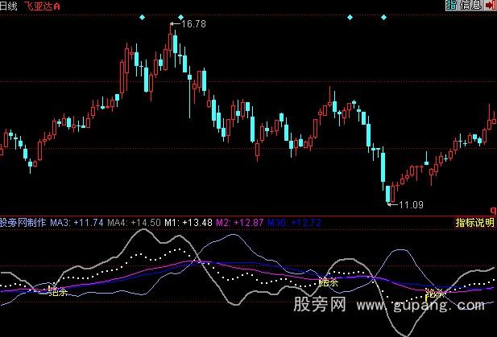This screenshot has width=497, height=337.
Task: Select the 日线 daily period label
Action: [x=10, y=6]
